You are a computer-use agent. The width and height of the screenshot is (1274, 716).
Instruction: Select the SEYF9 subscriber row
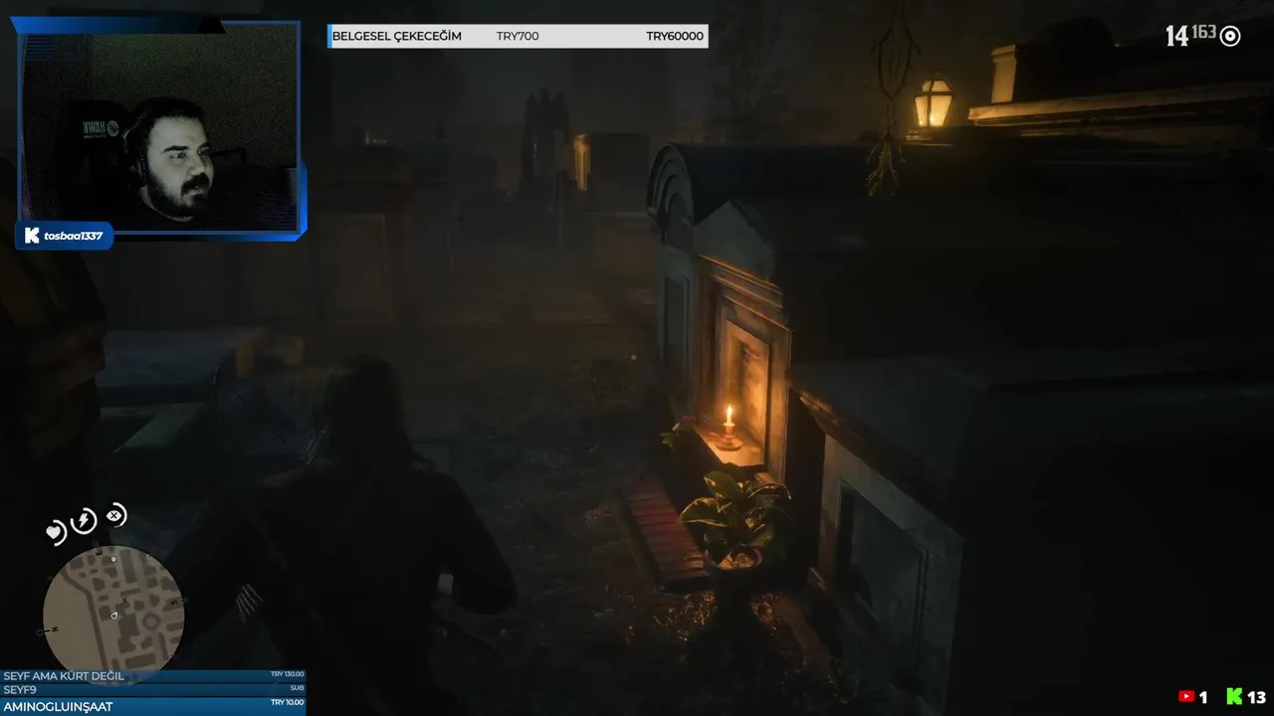[x=153, y=689]
